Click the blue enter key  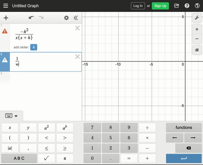point(184,158)
